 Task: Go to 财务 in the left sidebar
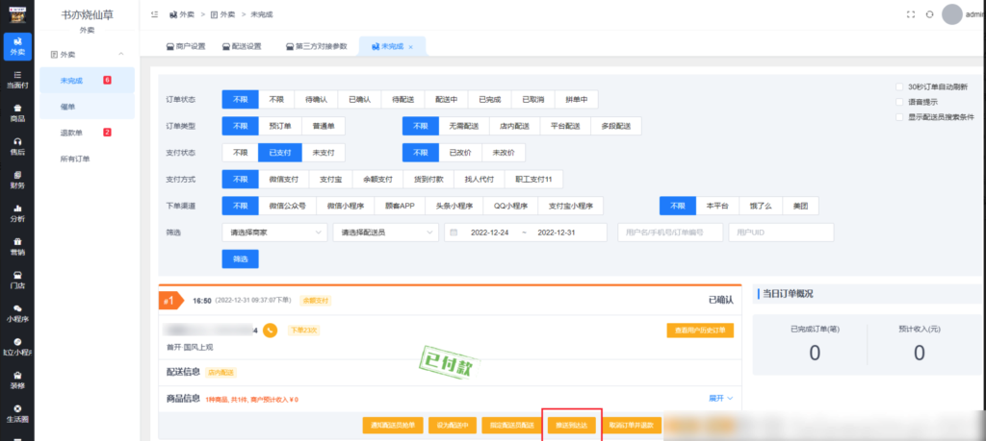[x=16, y=180]
